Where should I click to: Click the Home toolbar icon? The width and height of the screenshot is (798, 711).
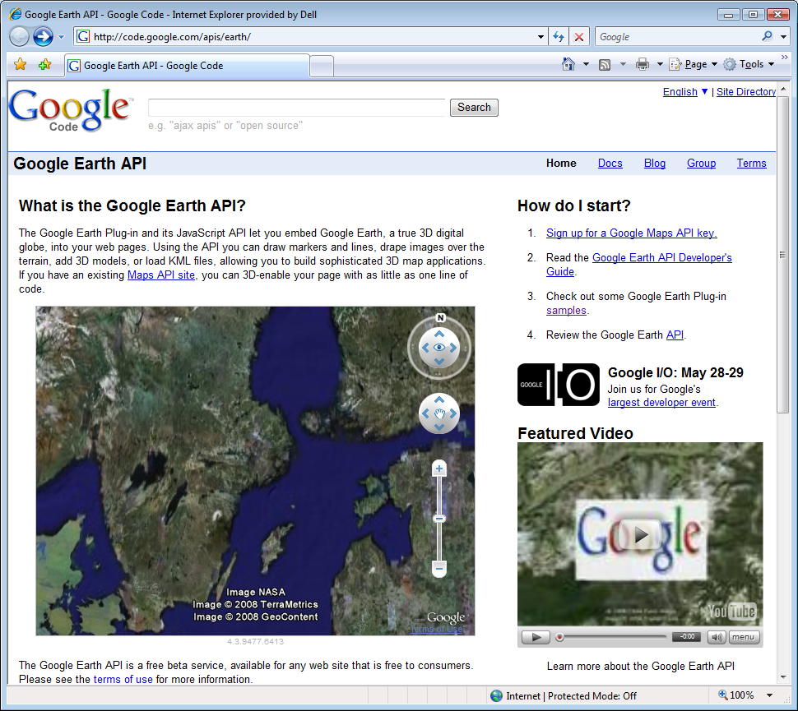(x=568, y=64)
